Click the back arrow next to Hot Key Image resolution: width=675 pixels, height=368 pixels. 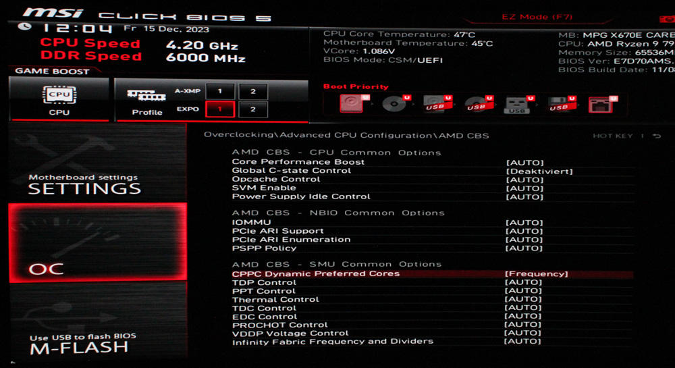[656, 136]
